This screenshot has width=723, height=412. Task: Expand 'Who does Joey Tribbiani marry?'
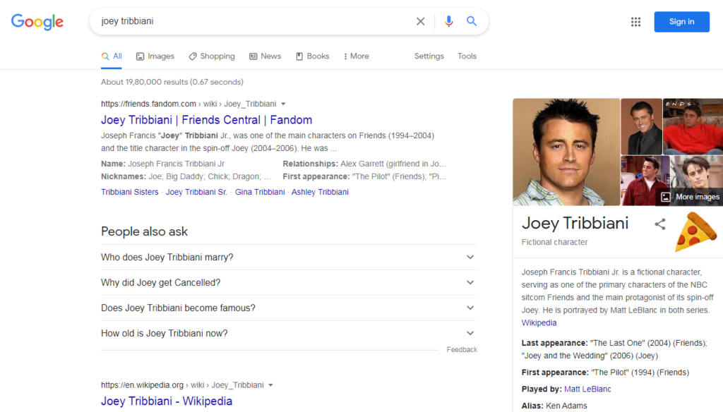[289, 257]
